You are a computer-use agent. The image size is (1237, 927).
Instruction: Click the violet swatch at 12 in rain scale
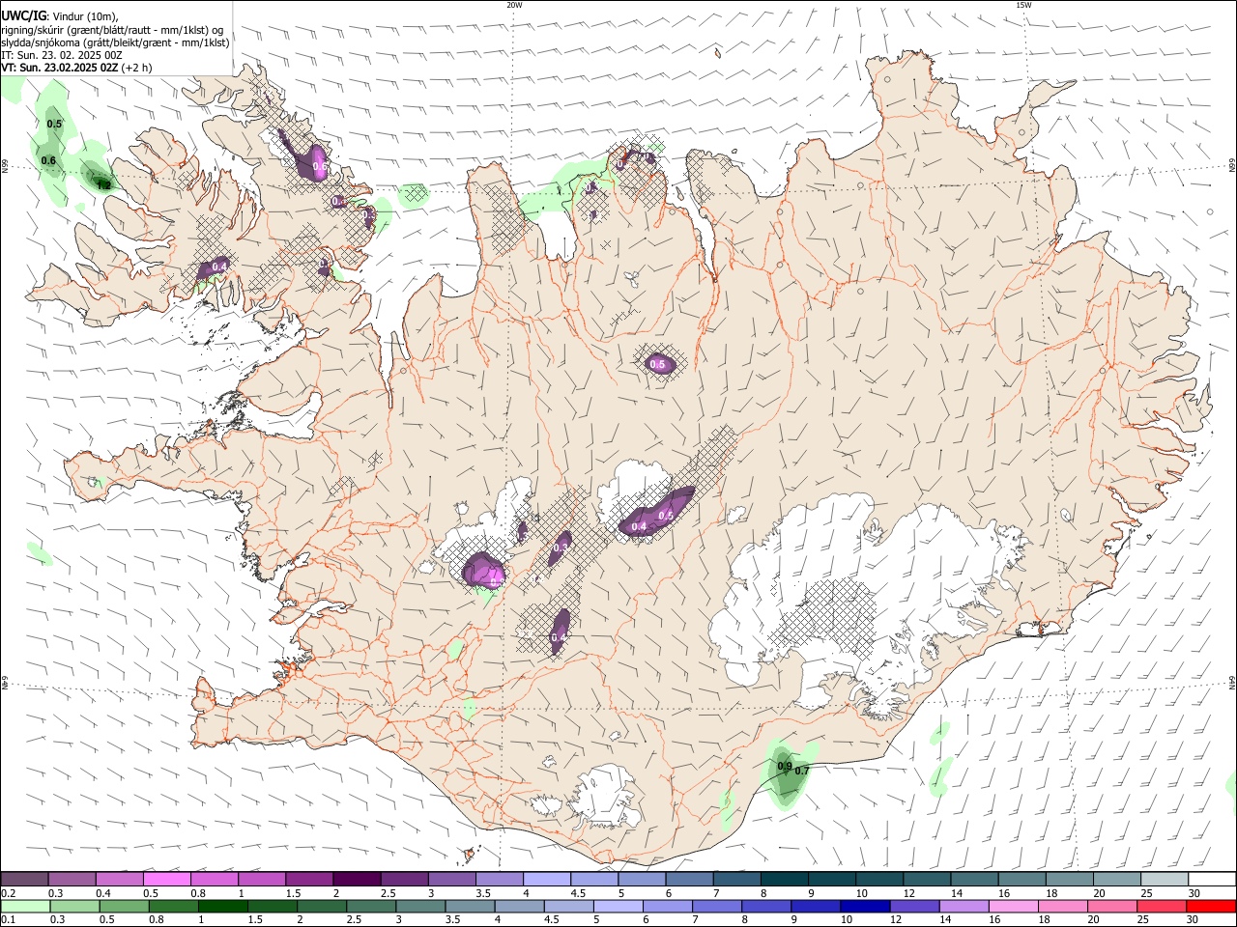pos(912,906)
